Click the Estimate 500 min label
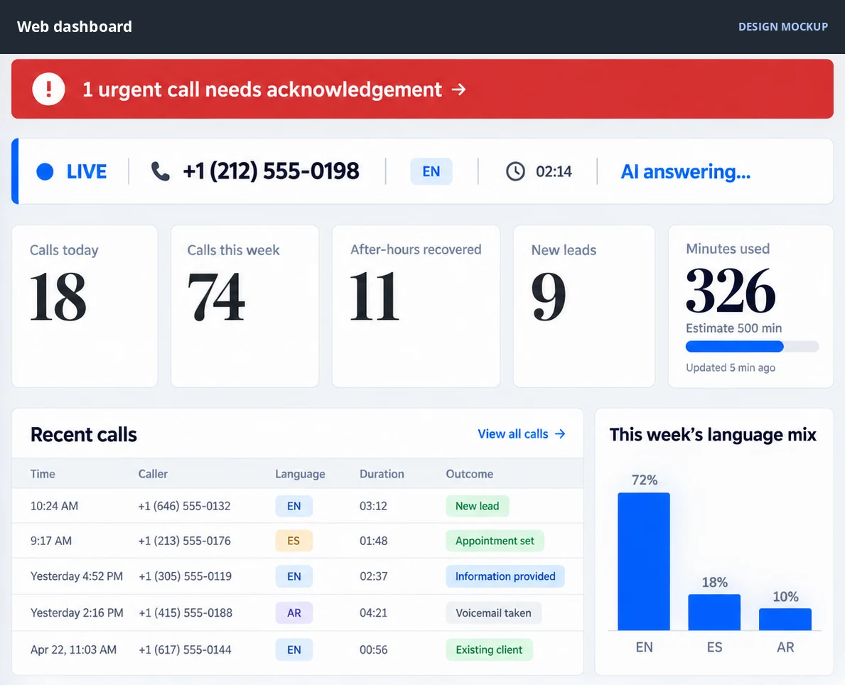845x685 pixels. pos(733,328)
